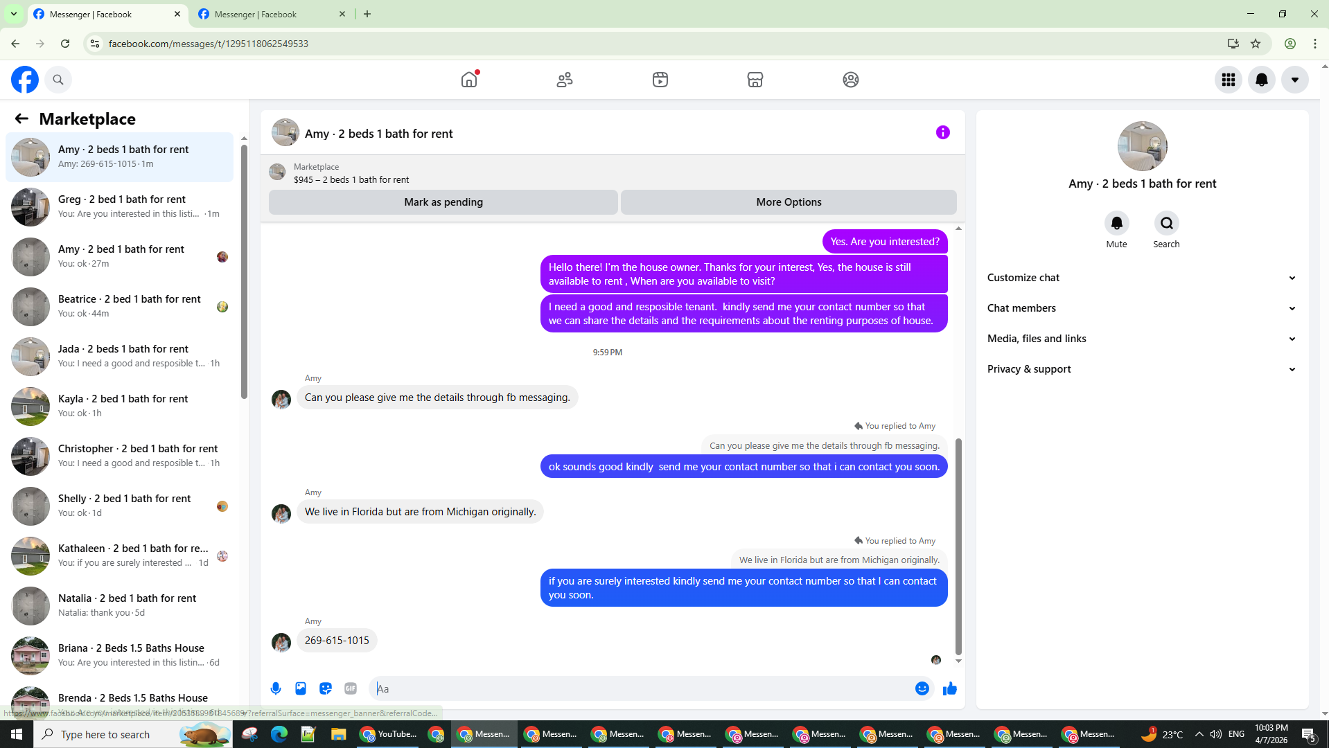The image size is (1329, 748).
Task: Attach a photo with the image icon
Action: [x=301, y=688]
